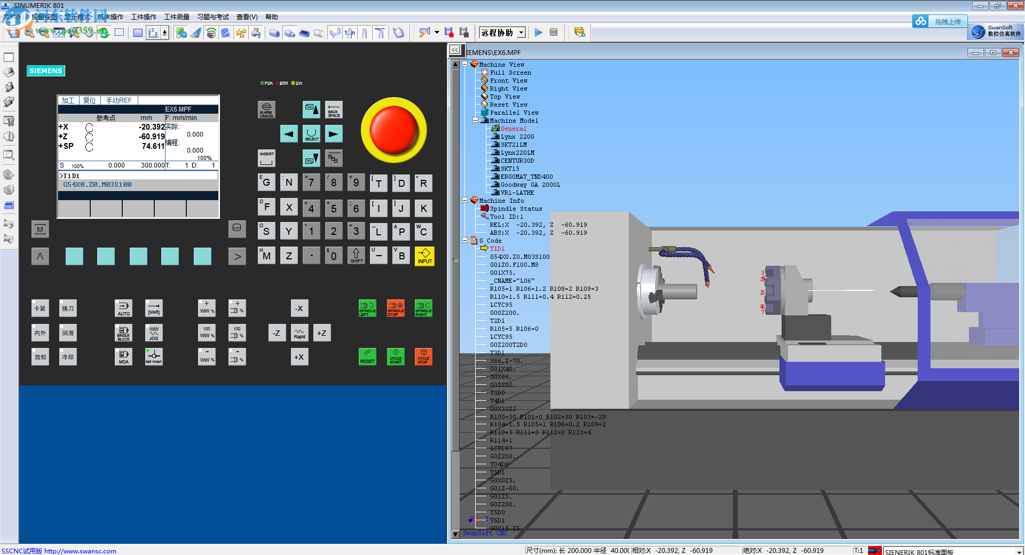Screen dimensions: 1025x555
Task: Click the spindle override 100% key
Action: coord(237,333)
